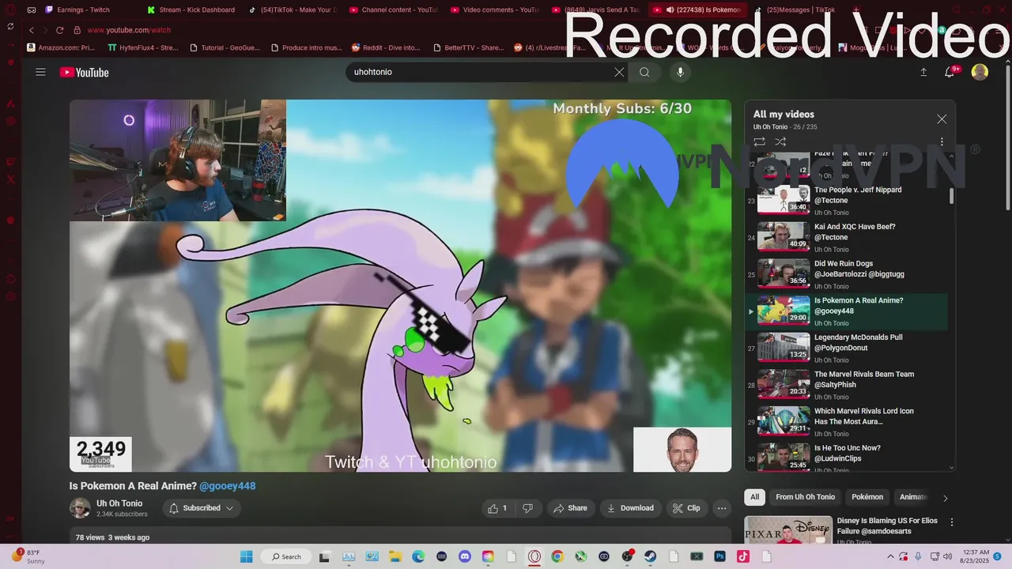Select the Pokémon filter chip
Image resolution: width=1012 pixels, height=569 pixels.
click(x=867, y=497)
